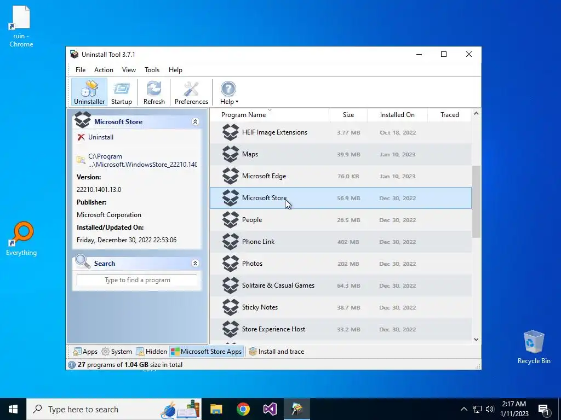Image resolution: width=561 pixels, height=420 pixels.
Task: Click the Phone Link size '402 MB'
Action: pyautogui.click(x=348, y=242)
